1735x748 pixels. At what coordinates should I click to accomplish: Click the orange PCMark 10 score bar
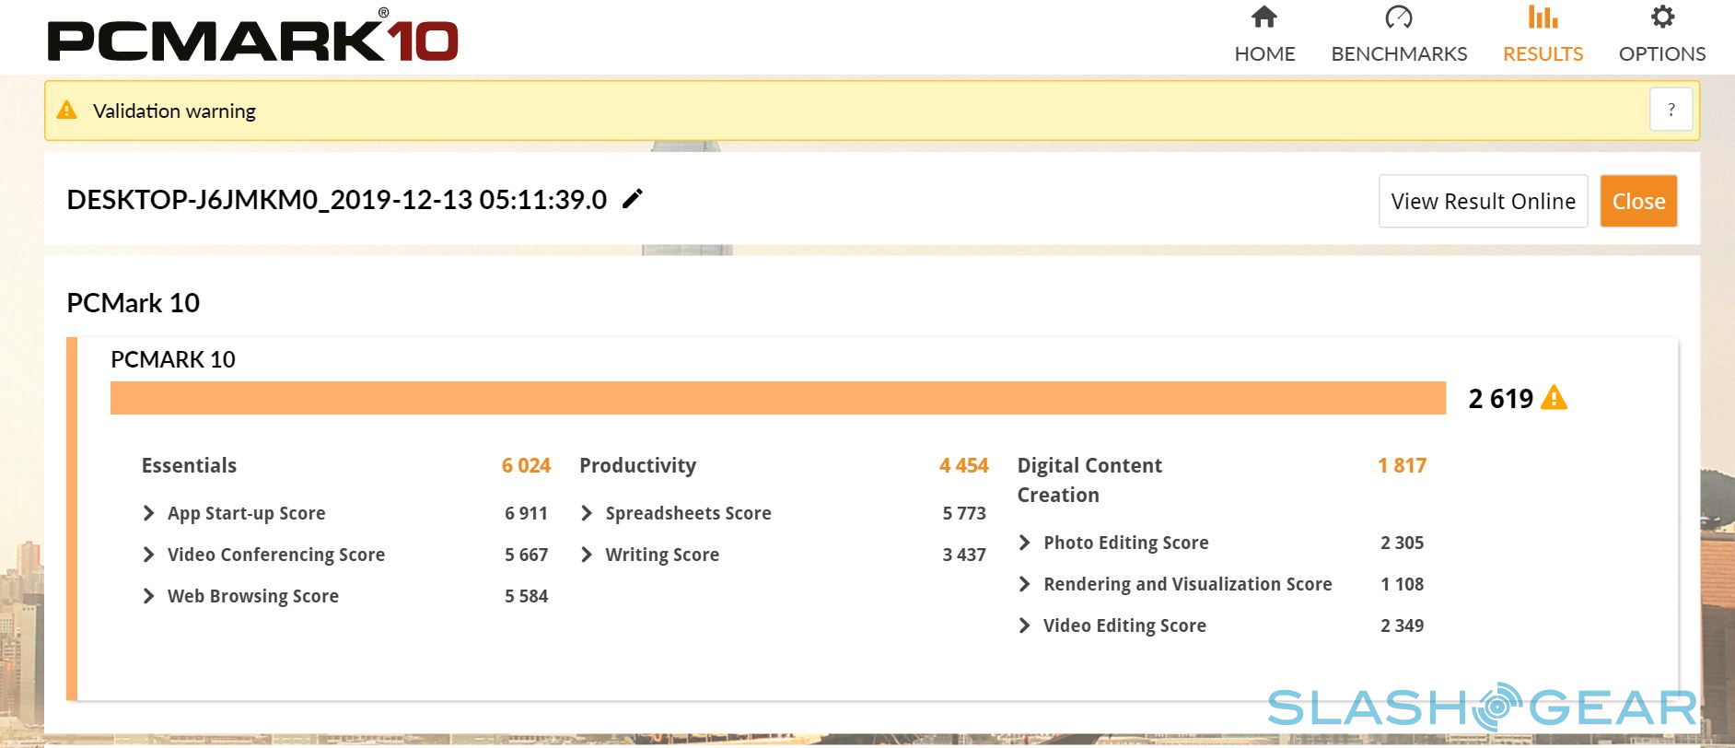click(777, 398)
